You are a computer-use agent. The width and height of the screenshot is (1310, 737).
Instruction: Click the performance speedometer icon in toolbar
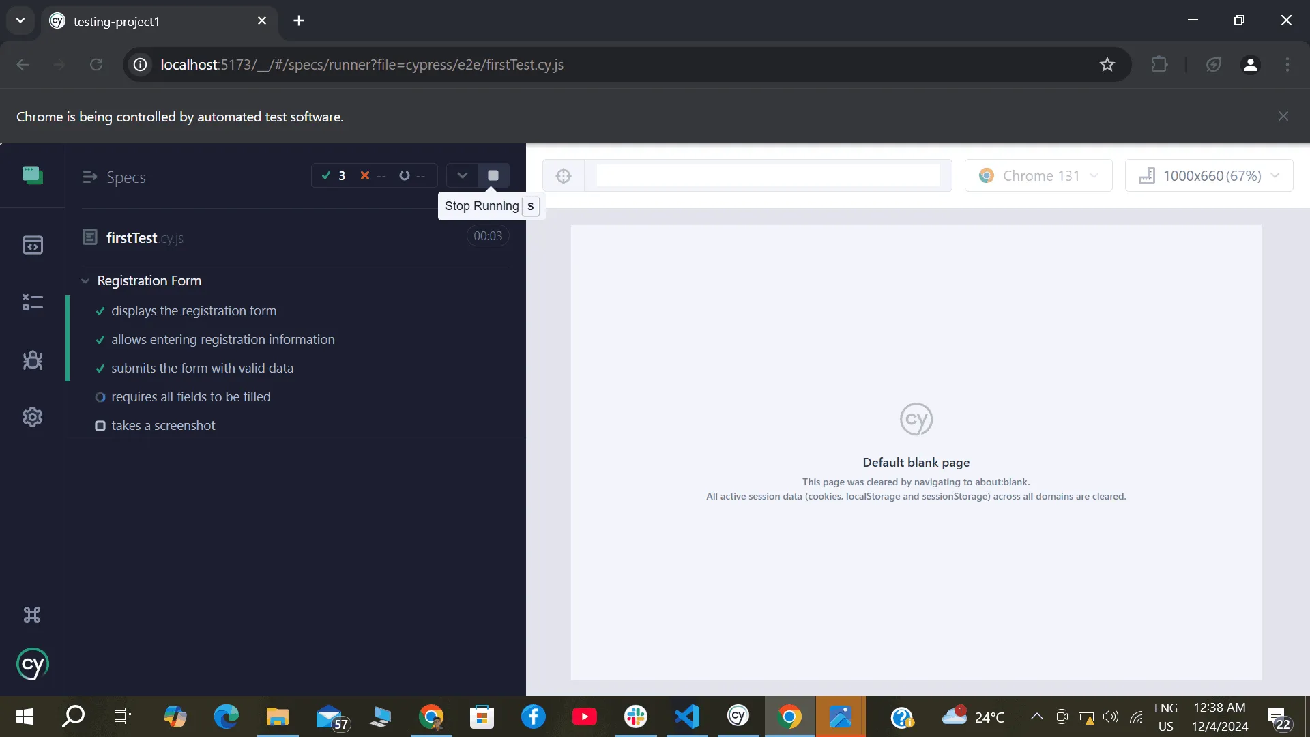1213,65
